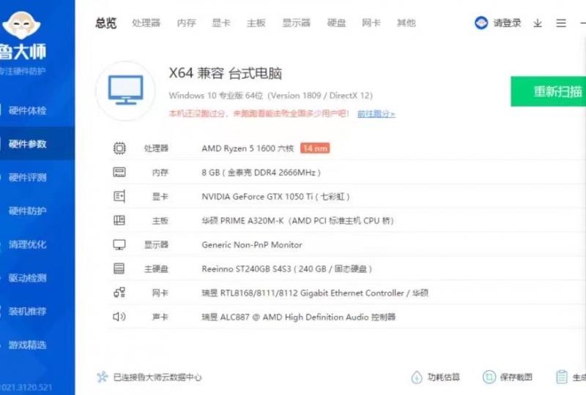Click the network icon in 网卡 row
The image size is (586, 395).
[119, 293]
